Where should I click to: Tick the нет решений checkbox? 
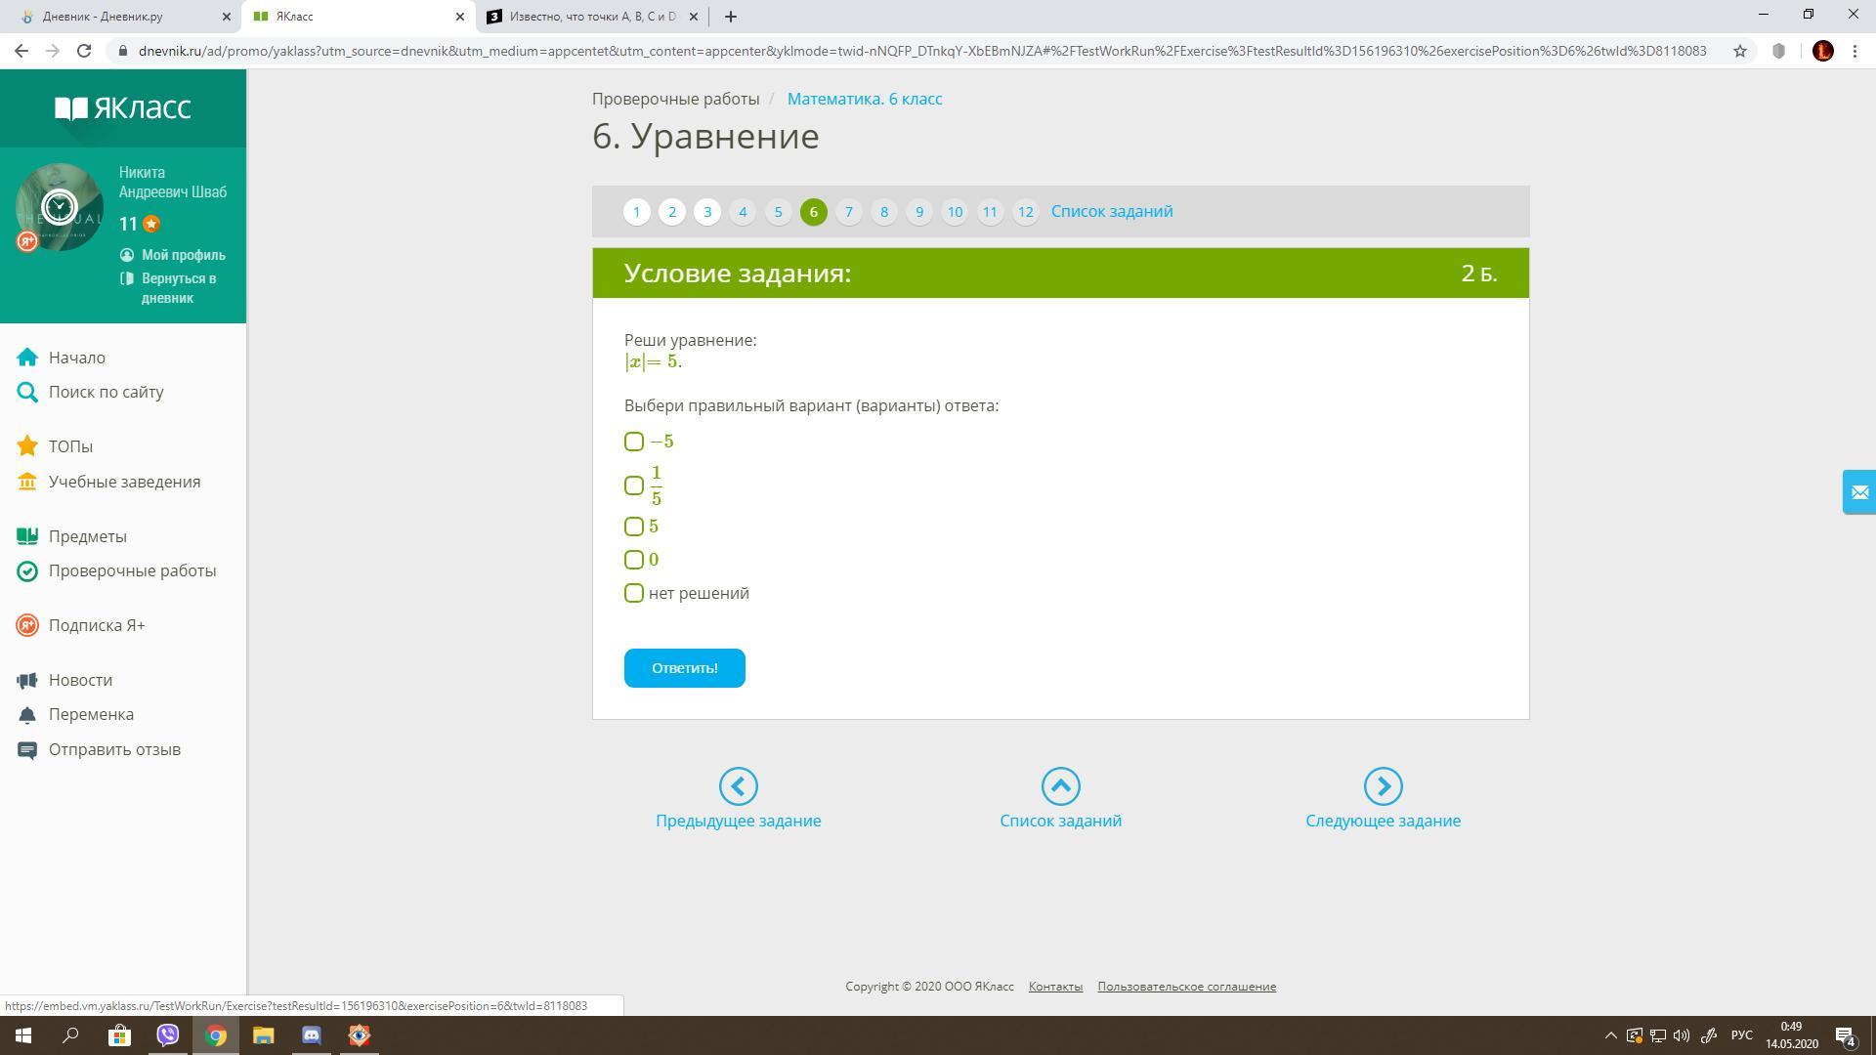(x=634, y=593)
